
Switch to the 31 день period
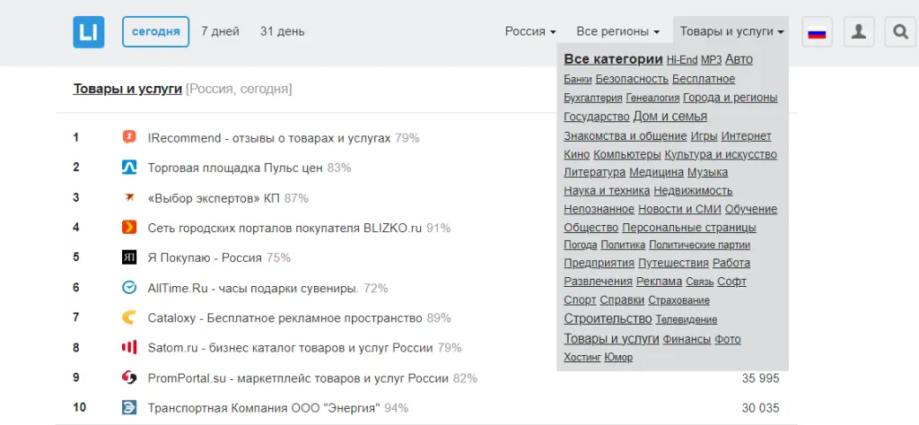(x=282, y=31)
